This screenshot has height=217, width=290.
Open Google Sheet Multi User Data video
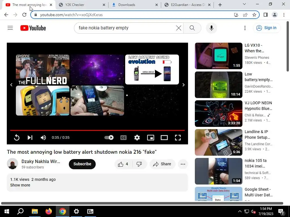(x=219, y=194)
